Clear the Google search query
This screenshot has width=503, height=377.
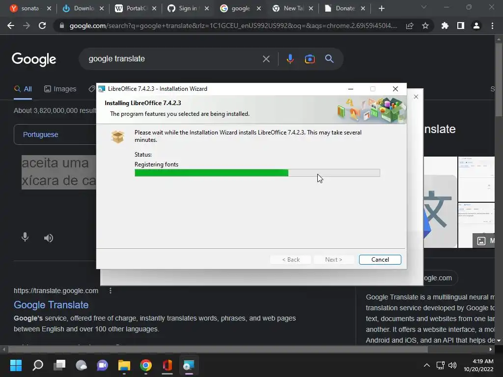266,59
